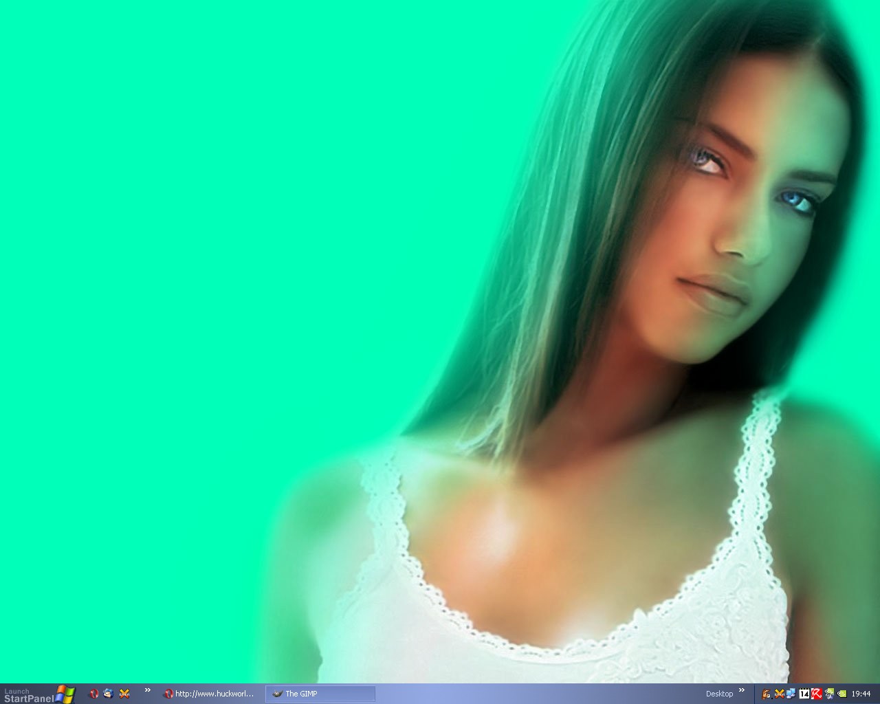Click the 19:44 system clock
The image size is (880, 704).
click(x=861, y=694)
